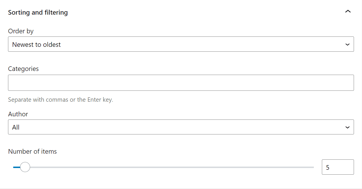Click the chevron on the Author selector

coord(347,127)
